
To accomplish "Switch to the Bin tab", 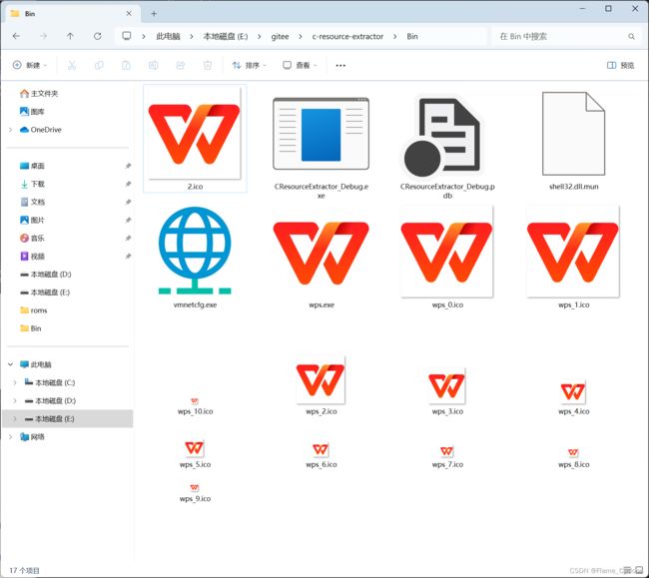I will tap(74, 14).
